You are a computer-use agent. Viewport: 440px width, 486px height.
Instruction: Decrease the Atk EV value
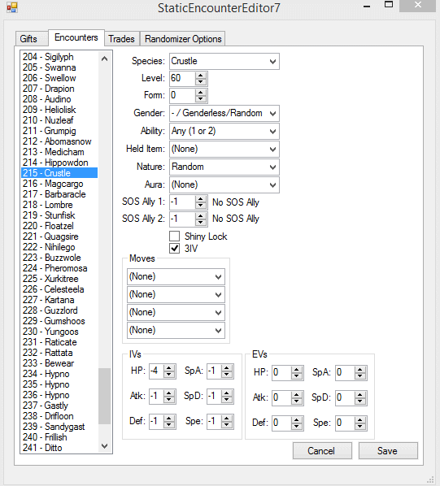(x=297, y=401)
